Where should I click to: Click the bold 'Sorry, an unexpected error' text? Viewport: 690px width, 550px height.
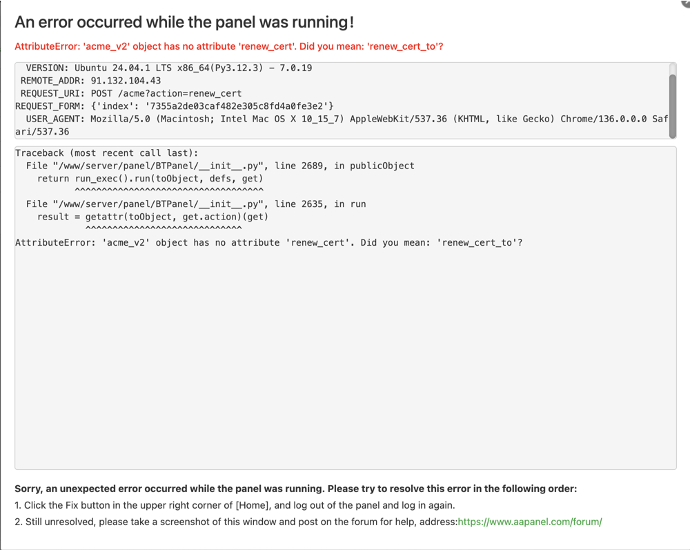pos(295,489)
